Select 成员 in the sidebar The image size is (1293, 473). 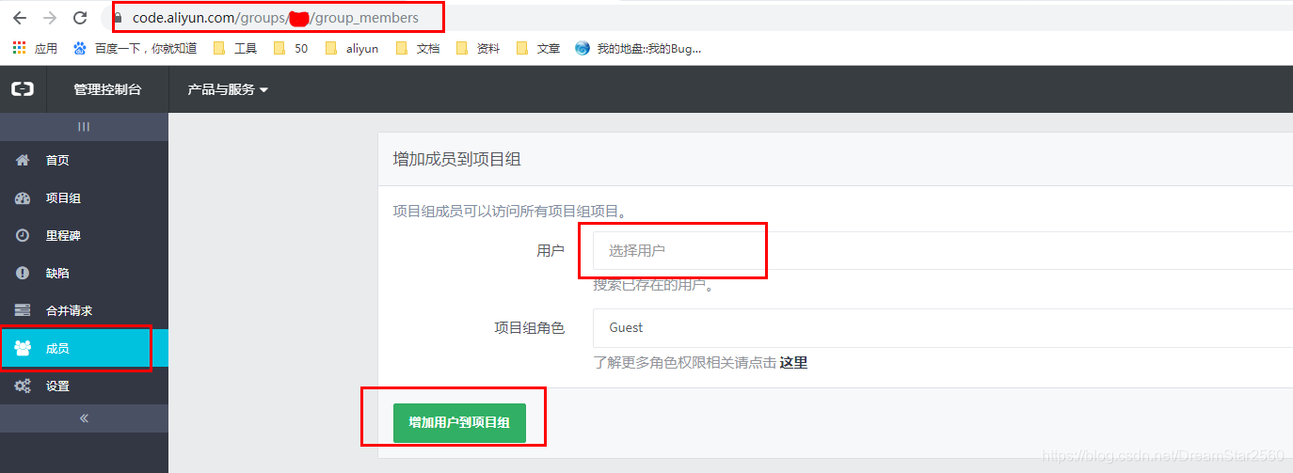[84, 348]
